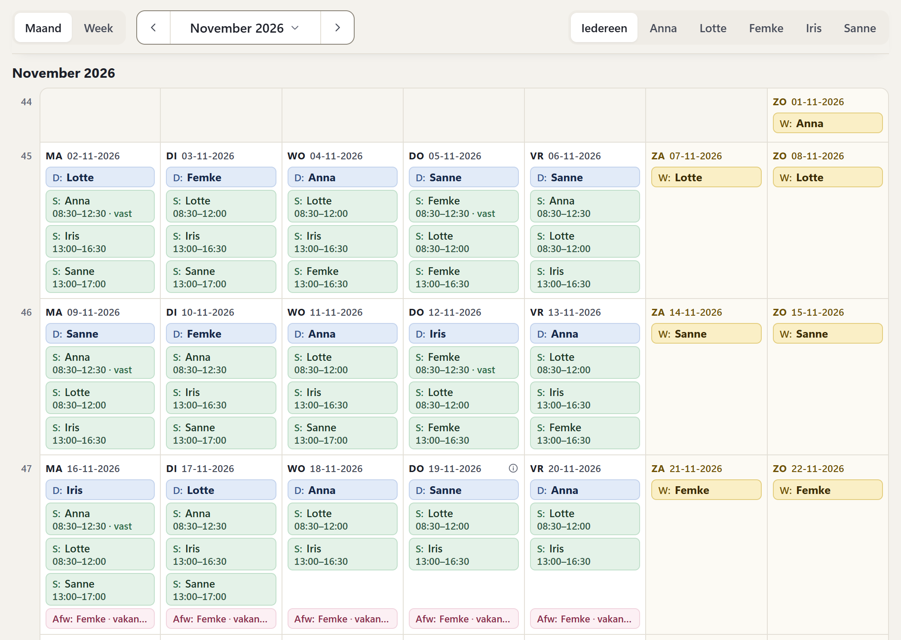The width and height of the screenshot is (901, 640).
Task: Open W: Lotte shift on 07-11-2026
Action: (x=706, y=177)
